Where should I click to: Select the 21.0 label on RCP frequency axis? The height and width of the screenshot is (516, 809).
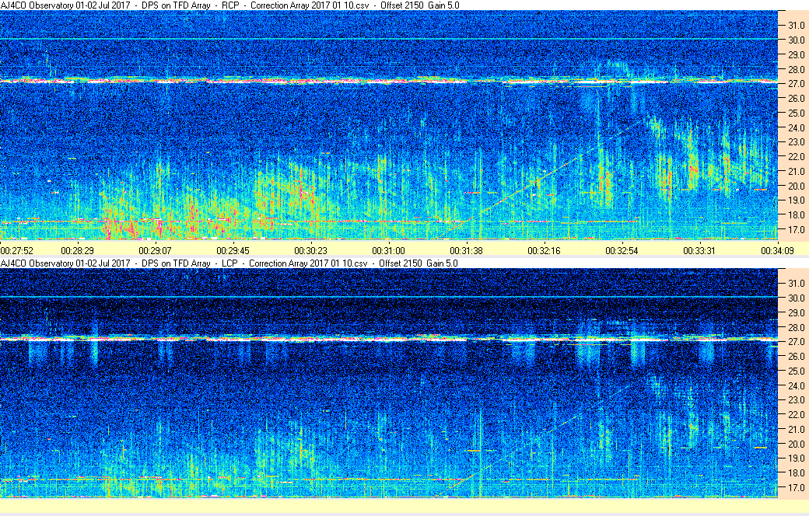tap(796, 171)
